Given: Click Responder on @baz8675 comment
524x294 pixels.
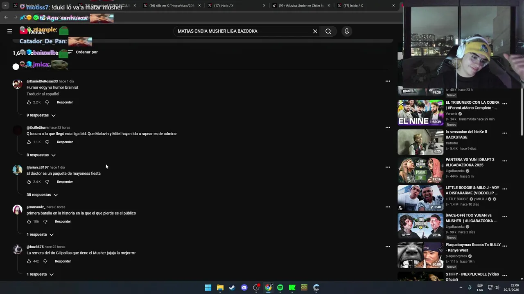Looking at the screenshot, I should 63,261.
